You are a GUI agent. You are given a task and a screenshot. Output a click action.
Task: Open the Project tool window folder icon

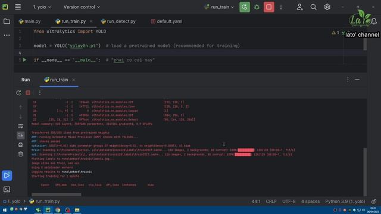point(7,21)
